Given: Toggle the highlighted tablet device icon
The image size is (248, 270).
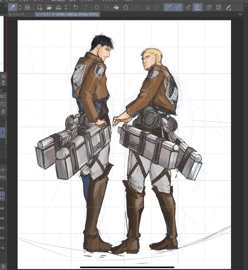Looking at the screenshot, I should [x=198, y=7].
